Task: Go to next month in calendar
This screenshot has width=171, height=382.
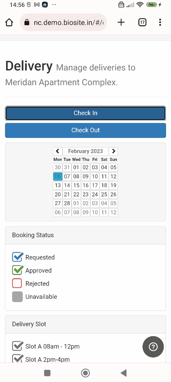Action: [x=113, y=151]
